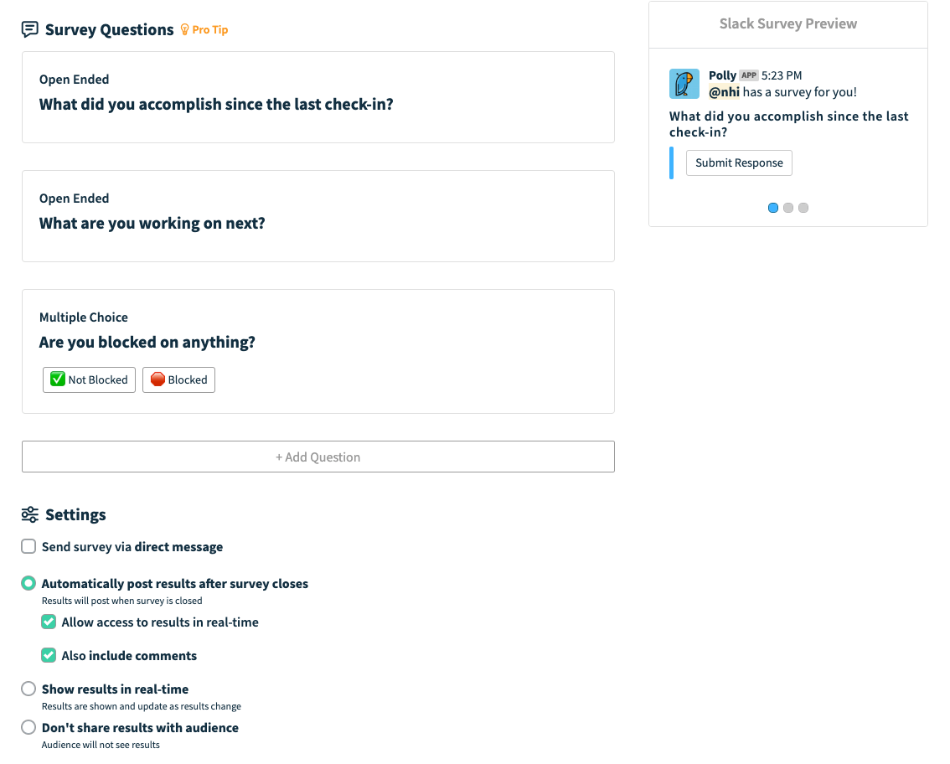This screenshot has width=950, height=764.
Task: Uncheck Allow access to results in real-time
Action: [x=49, y=622]
